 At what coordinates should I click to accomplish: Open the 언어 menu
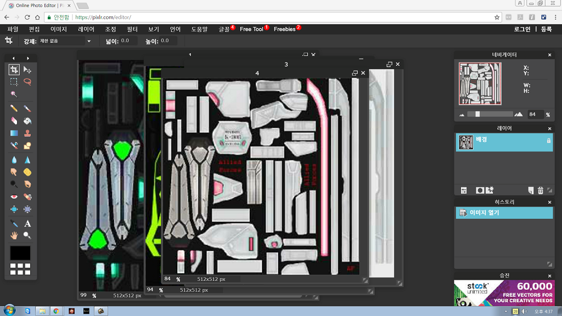click(175, 29)
